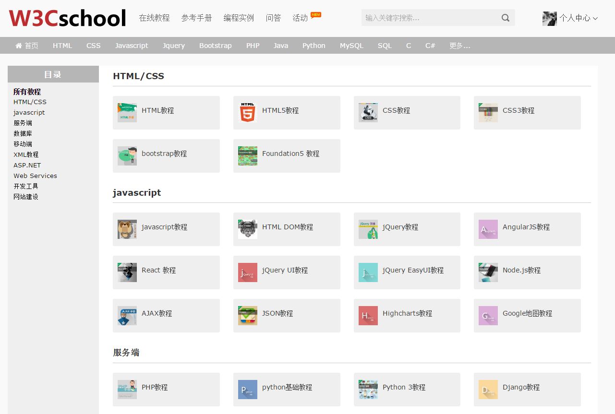Click the HTML/CSS section heading
Viewport: 615px width, 414px height.
click(138, 76)
